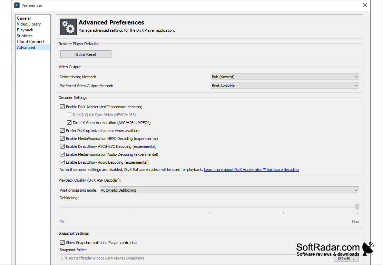Click the Min label under Deblocking slider
Viewport: 382px width, 265px height.
coord(62,222)
